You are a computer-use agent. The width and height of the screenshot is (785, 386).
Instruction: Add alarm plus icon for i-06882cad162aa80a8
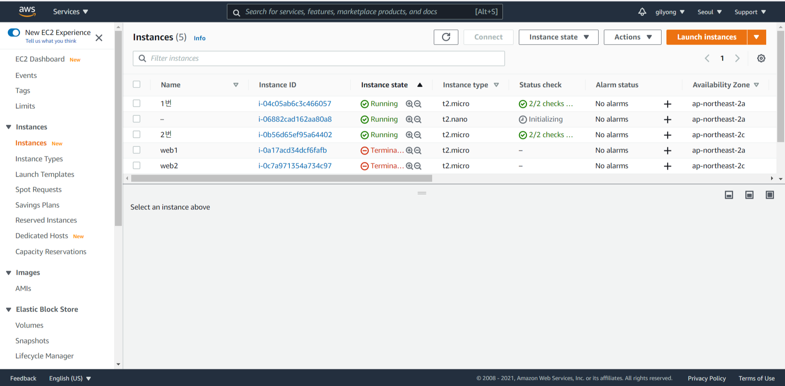(668, 119)
